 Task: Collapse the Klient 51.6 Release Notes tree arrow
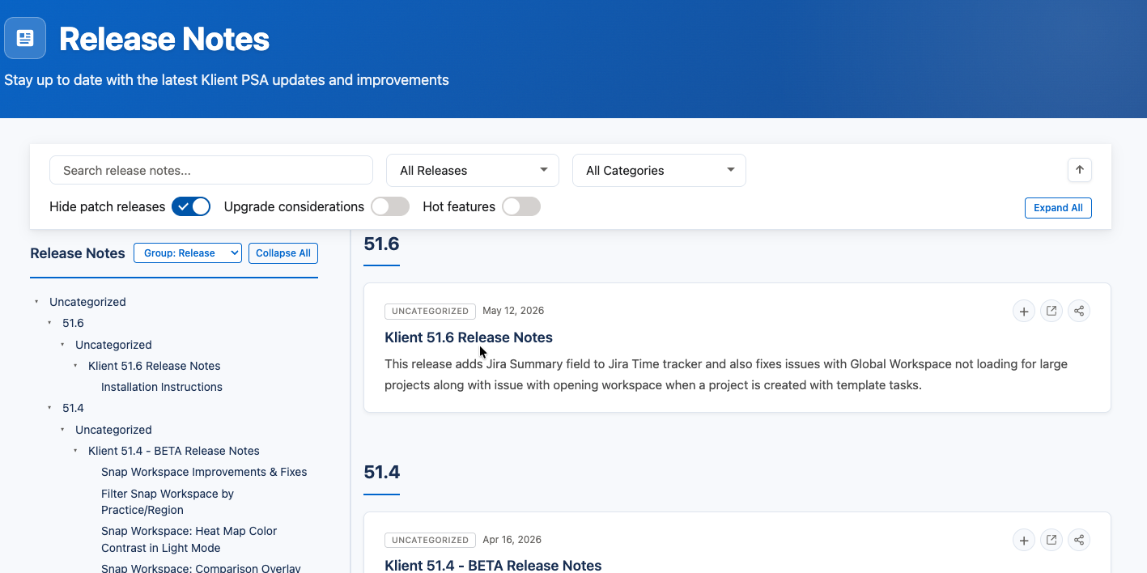pyautogui.click(x=75, y=366)
